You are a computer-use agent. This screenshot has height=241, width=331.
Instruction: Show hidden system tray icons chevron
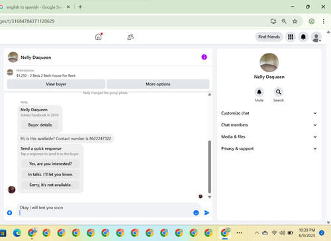point(257,233)
